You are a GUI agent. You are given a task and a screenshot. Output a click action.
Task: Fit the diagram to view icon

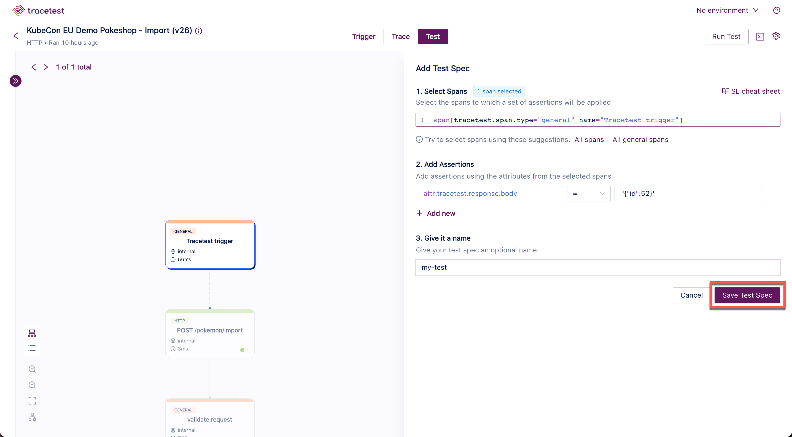(32, 401)
